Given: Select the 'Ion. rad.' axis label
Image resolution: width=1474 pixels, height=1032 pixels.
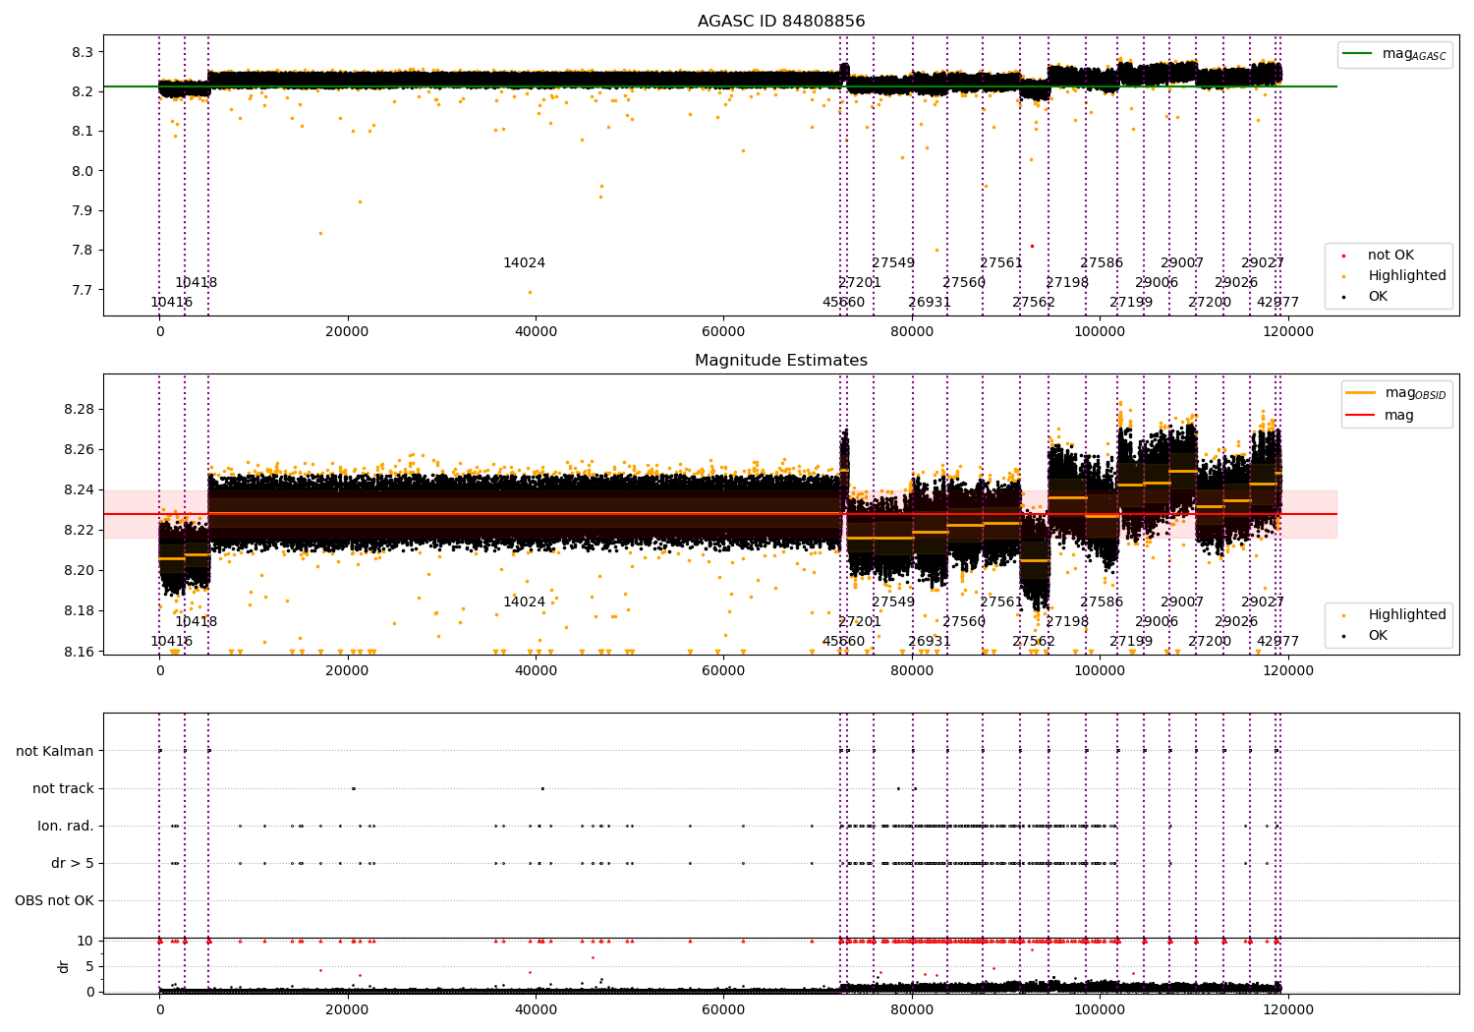Looking at the screenshot, I should [x=66, y=826].
